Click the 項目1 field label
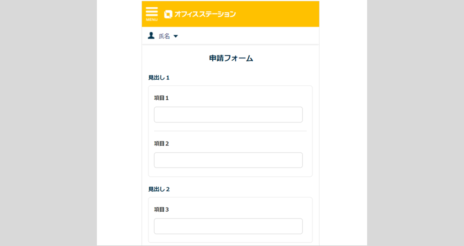 pyautogui.click(x=161, y=98)
